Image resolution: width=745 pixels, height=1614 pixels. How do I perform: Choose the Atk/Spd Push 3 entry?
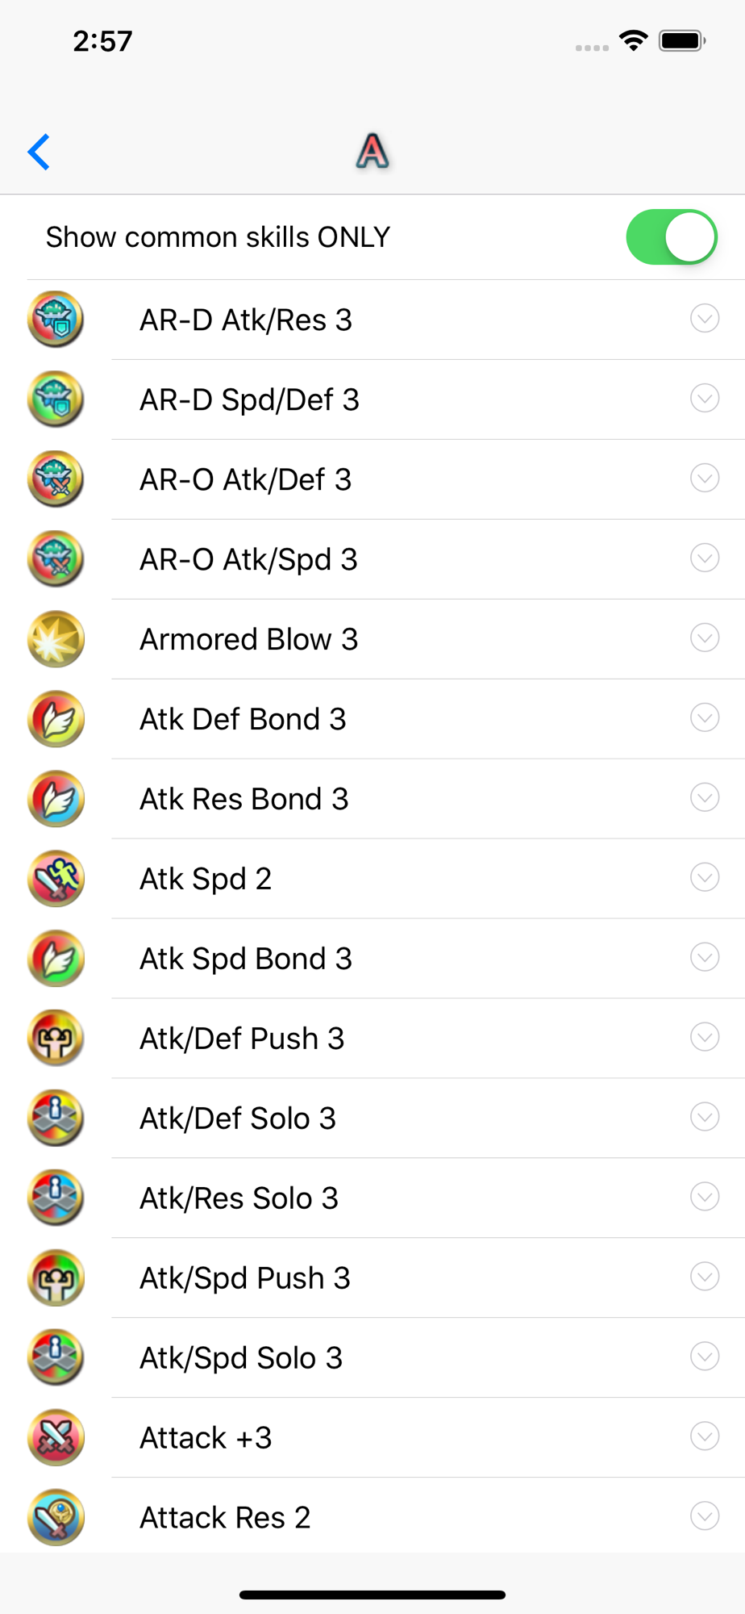point(372,1278)
